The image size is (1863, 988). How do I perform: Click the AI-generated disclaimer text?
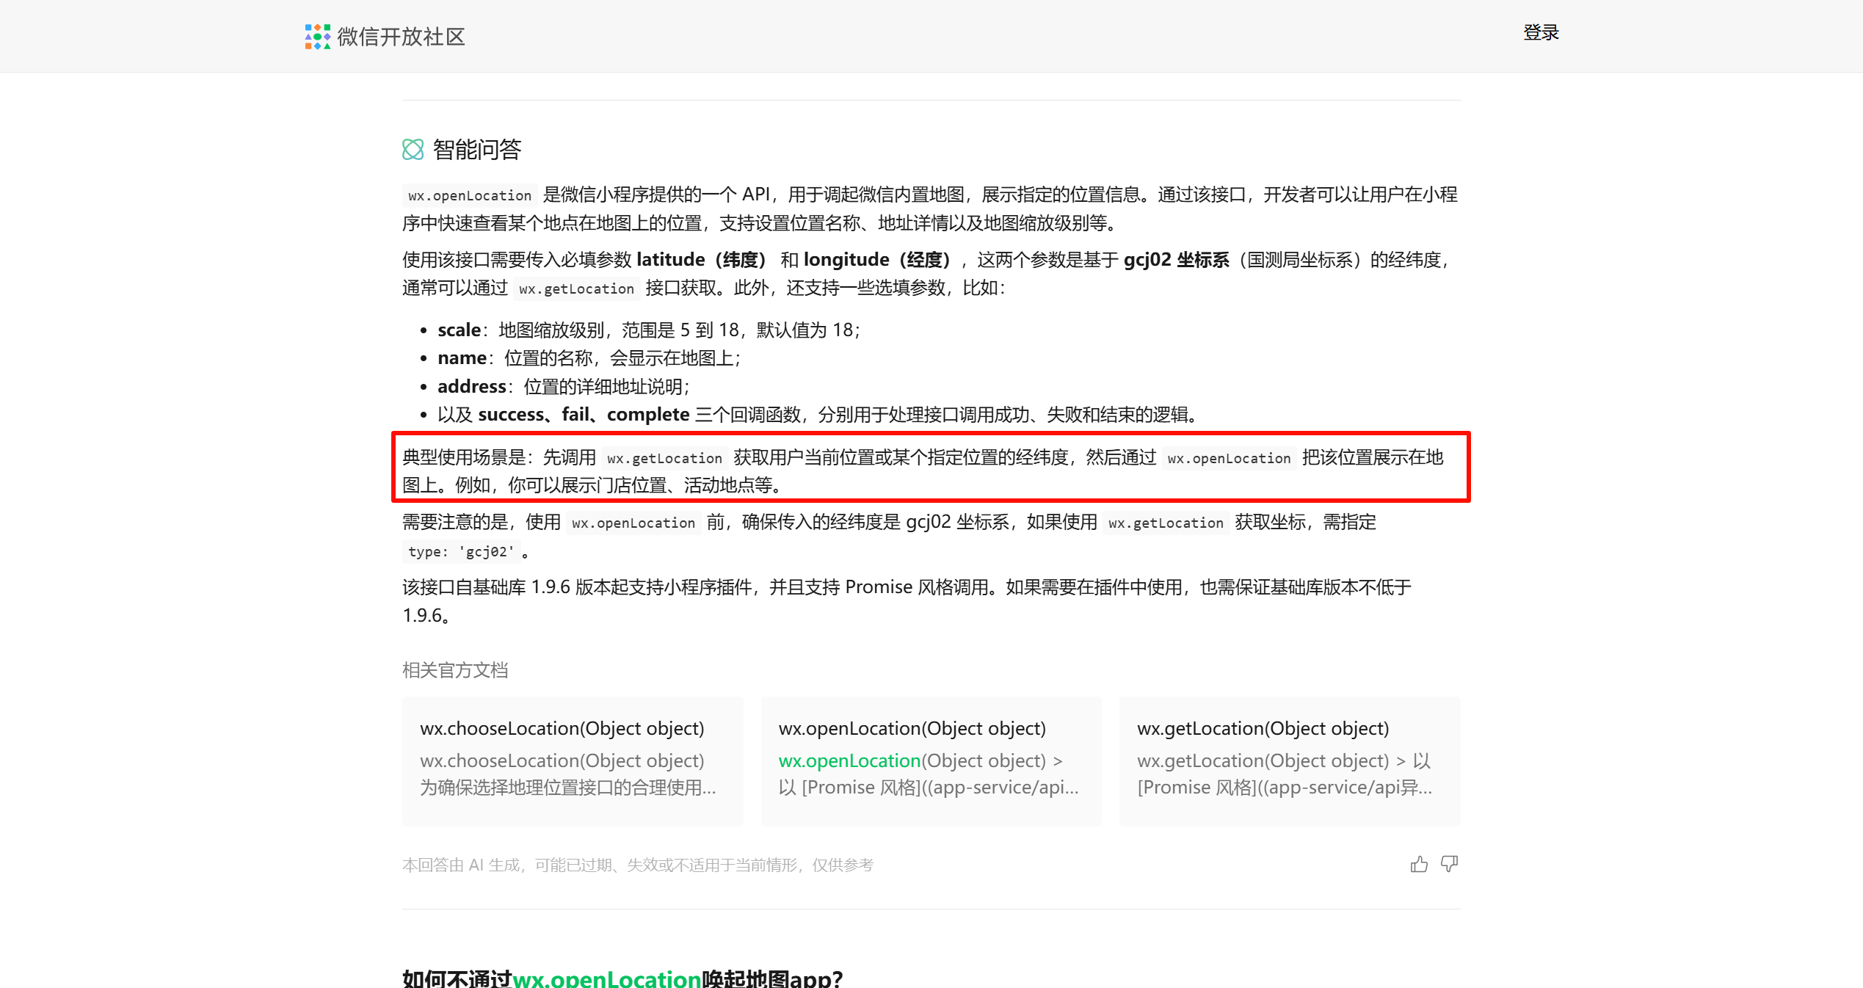point(637,865)
